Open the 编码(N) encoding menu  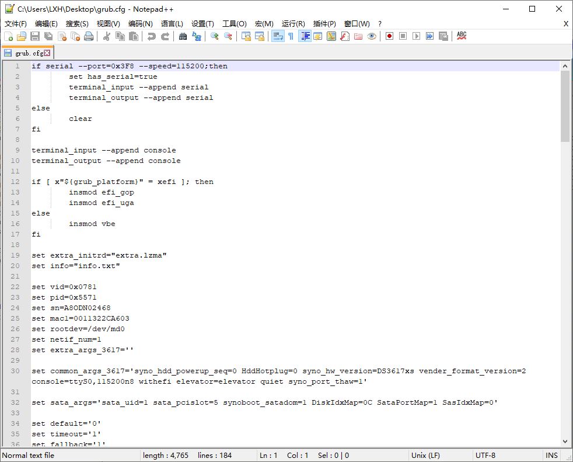(x=140, y=23)
